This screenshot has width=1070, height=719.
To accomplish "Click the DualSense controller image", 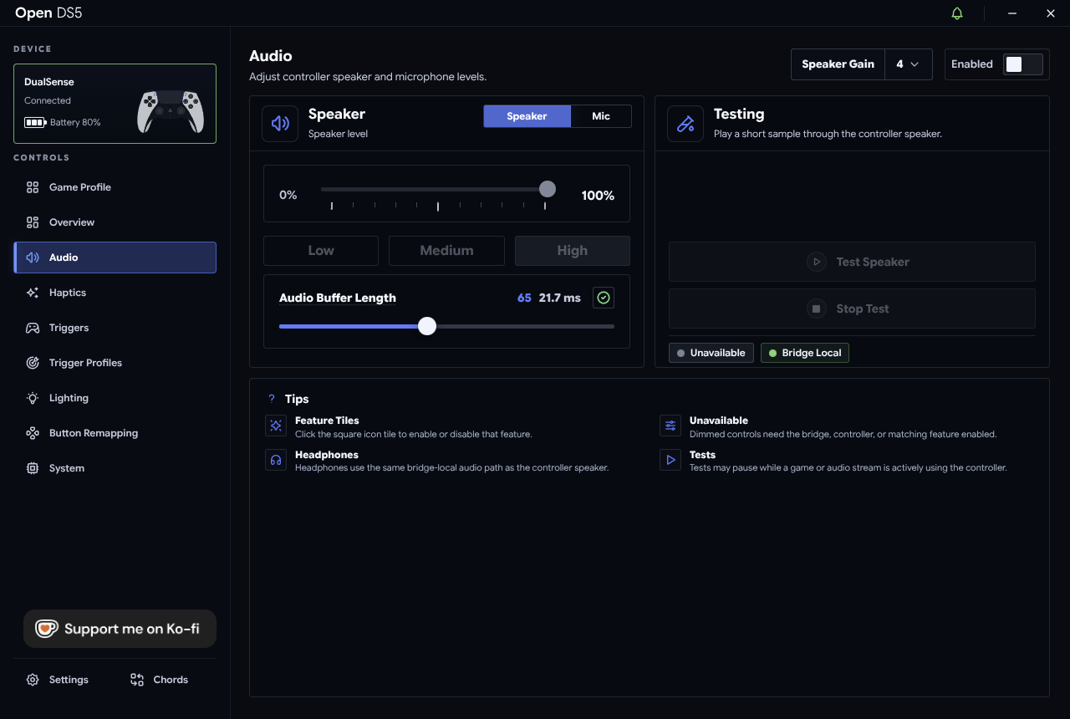I will pyautogui.click(x=171, y=111).
